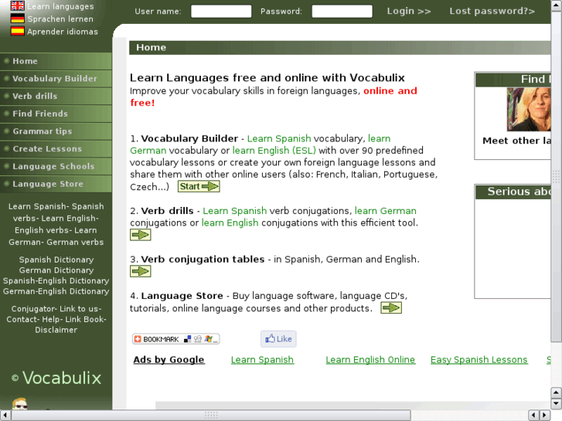Open the Home menu item
The height and width of the screenshot is (421, 562).
56,61
